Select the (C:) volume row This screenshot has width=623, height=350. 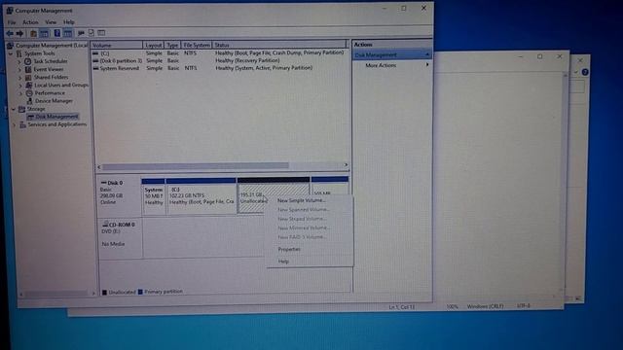coord(219,52)
